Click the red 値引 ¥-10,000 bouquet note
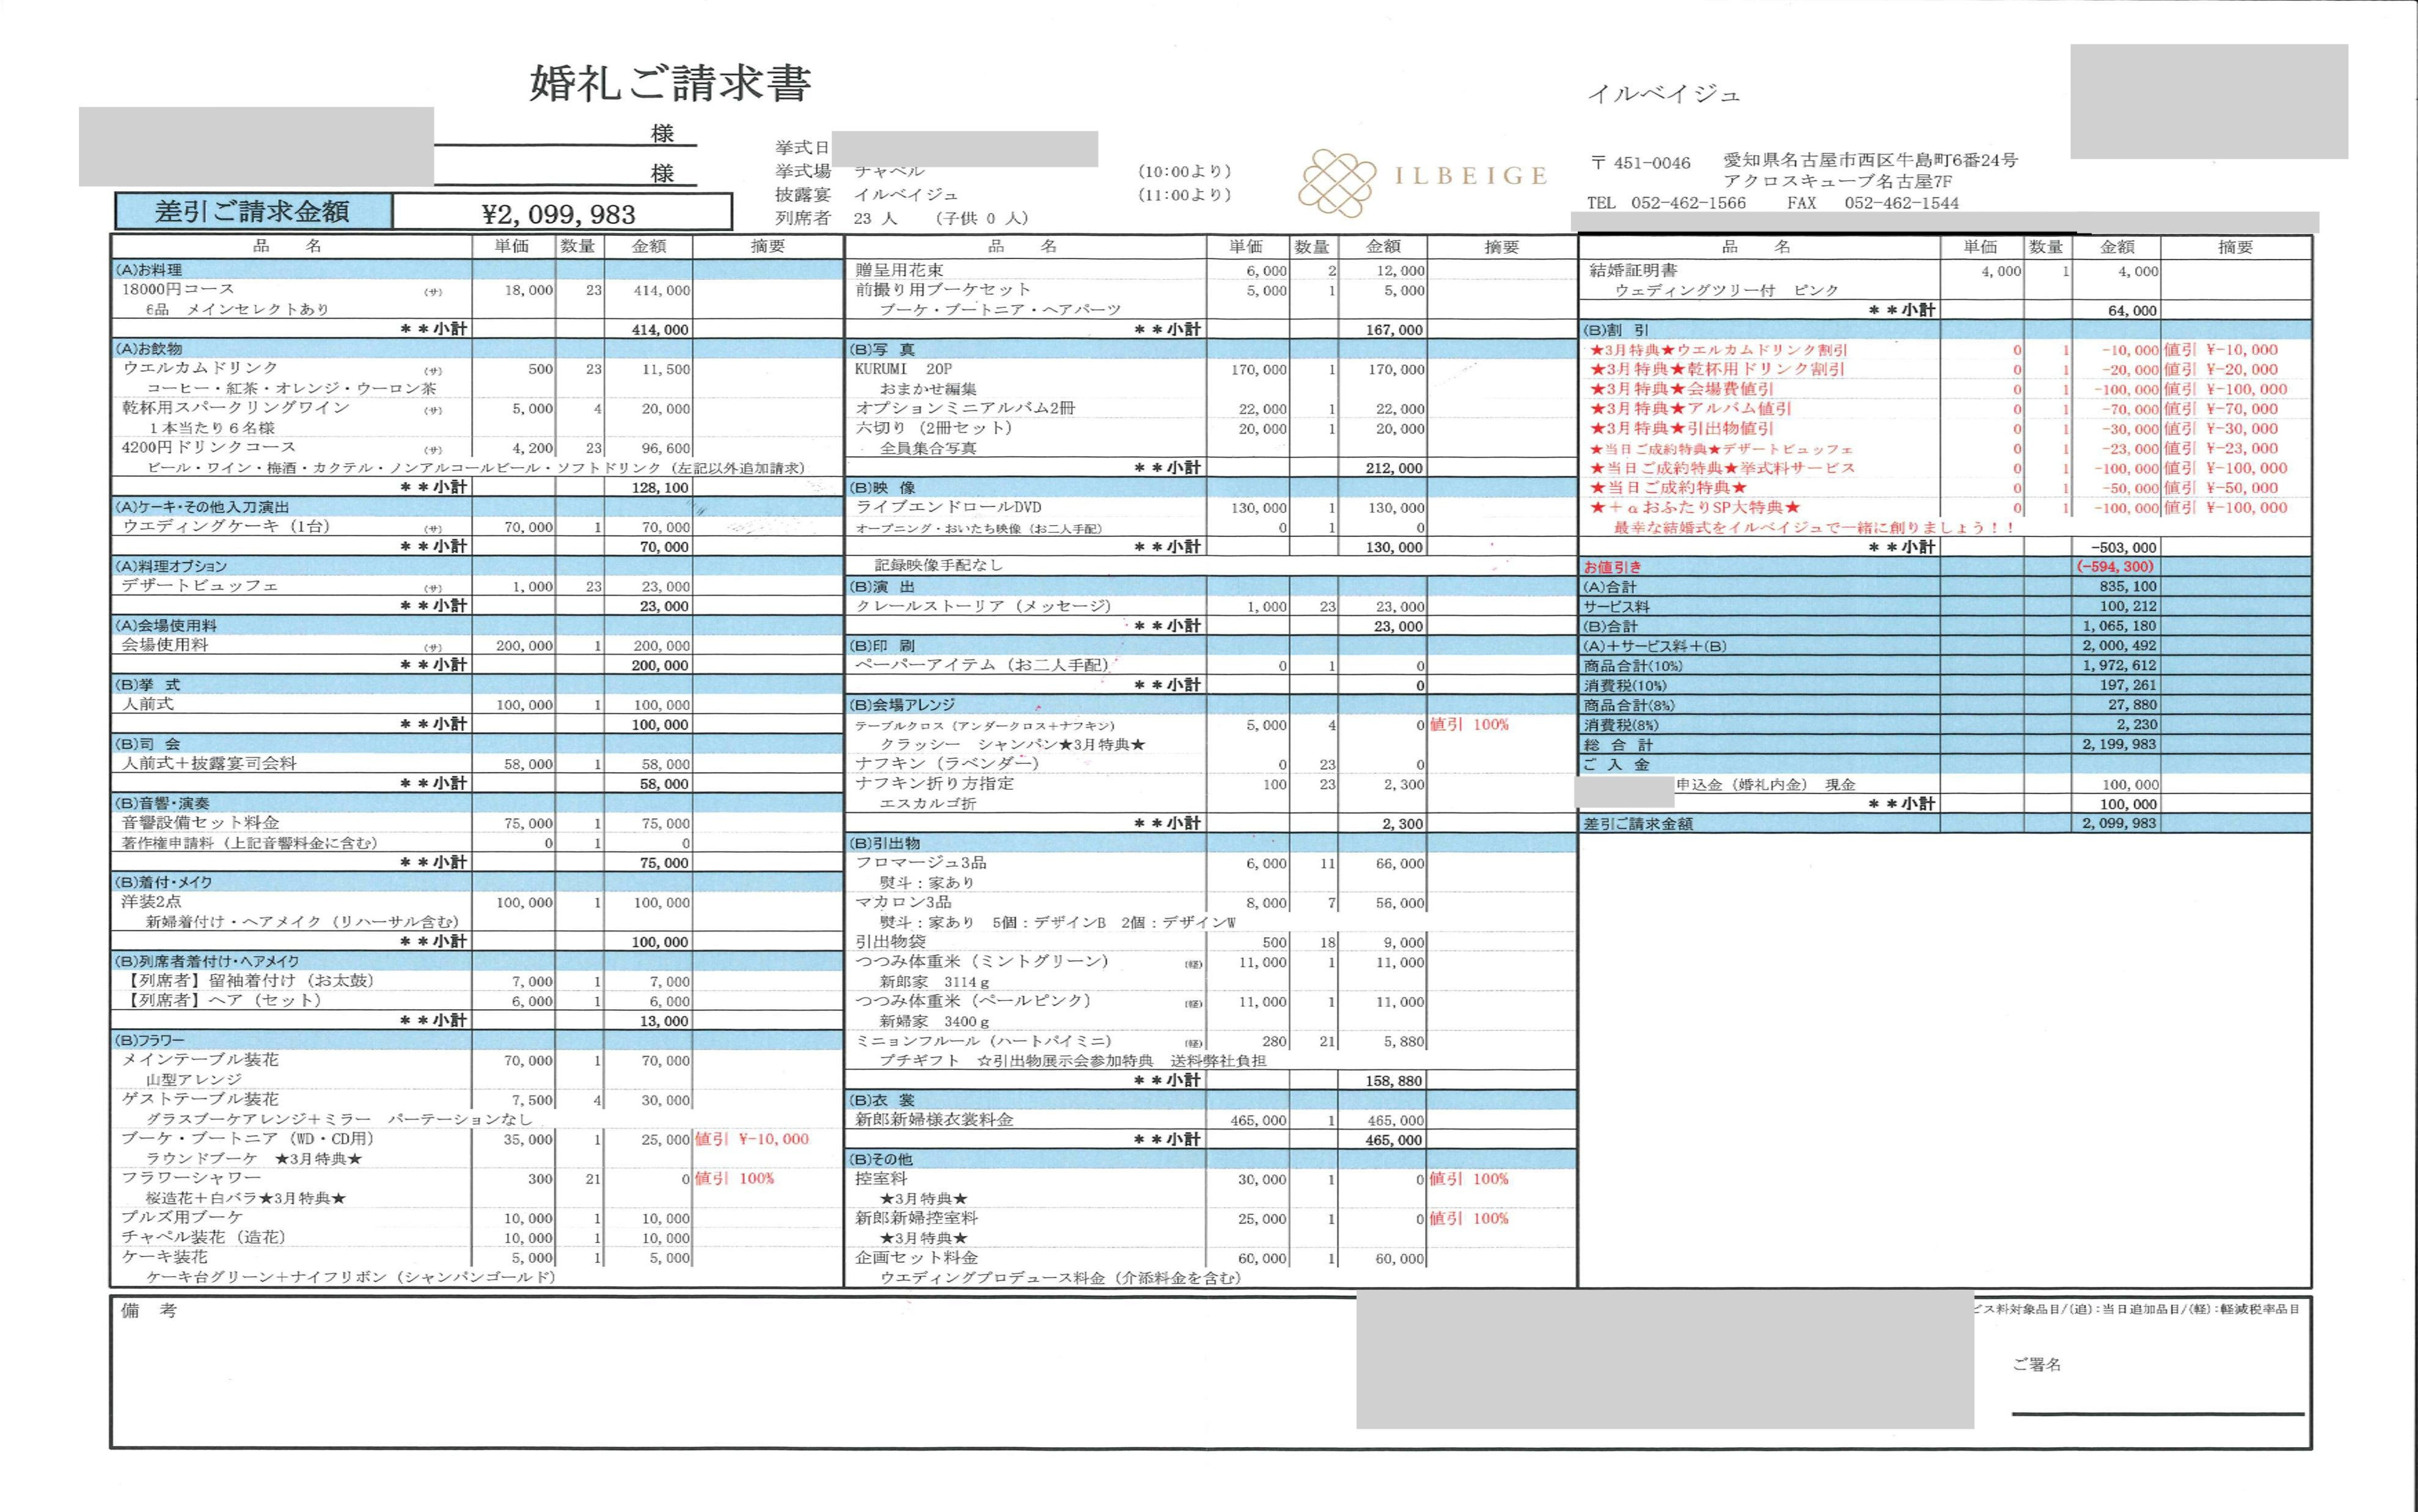The image size is (2418, 1512). coord(752,1139)
